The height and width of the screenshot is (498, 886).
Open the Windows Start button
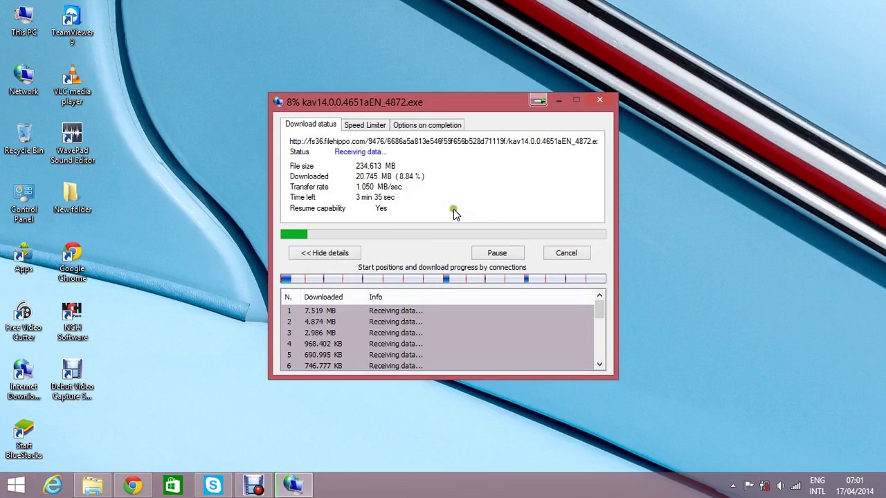17,485
